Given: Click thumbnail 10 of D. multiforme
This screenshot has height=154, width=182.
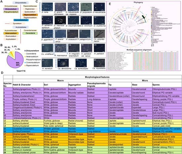Looking at the screenshot, I should 99,20.
